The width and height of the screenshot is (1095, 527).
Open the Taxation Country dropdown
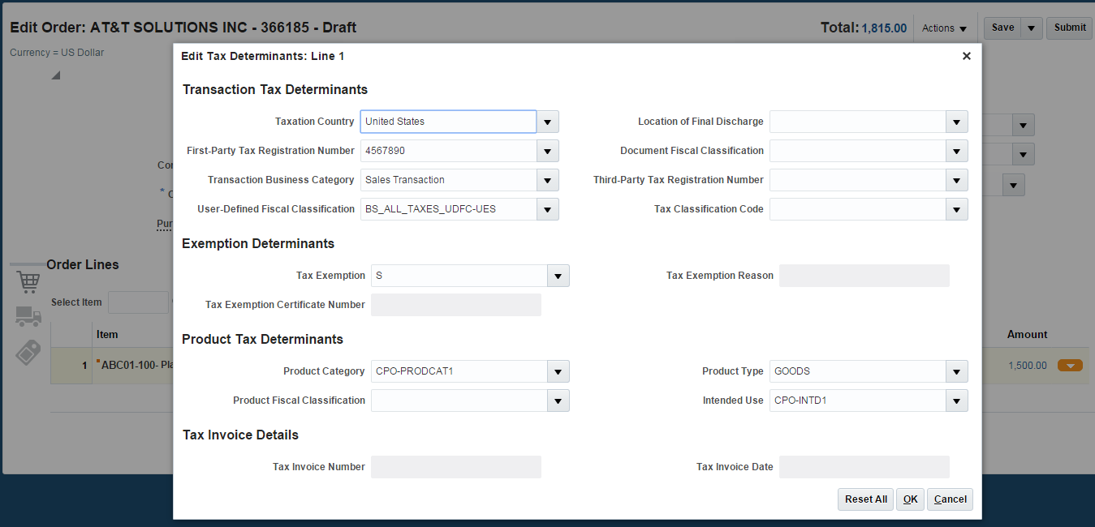(x=548, y=122)
